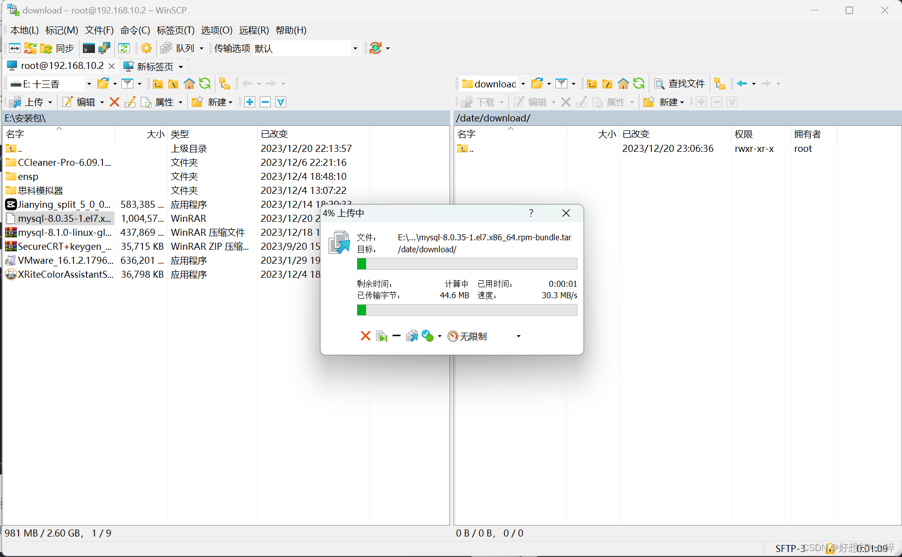The width and height of the screenshot is (902, 557).
Task: Click local panel filter icon
Action: point(128,83)
